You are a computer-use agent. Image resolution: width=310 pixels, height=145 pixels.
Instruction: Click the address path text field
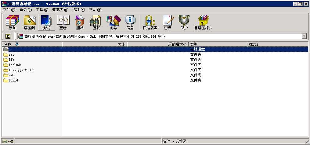(x=160, y=36)
